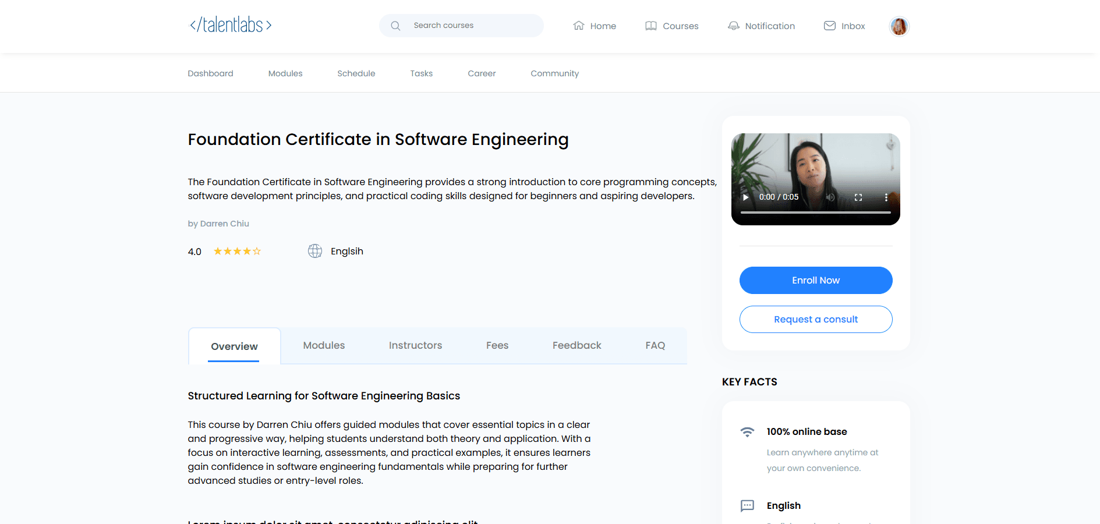Screen dimensions: 1100x524
Task: Click the 4.0 rating value
Action: 194,252
